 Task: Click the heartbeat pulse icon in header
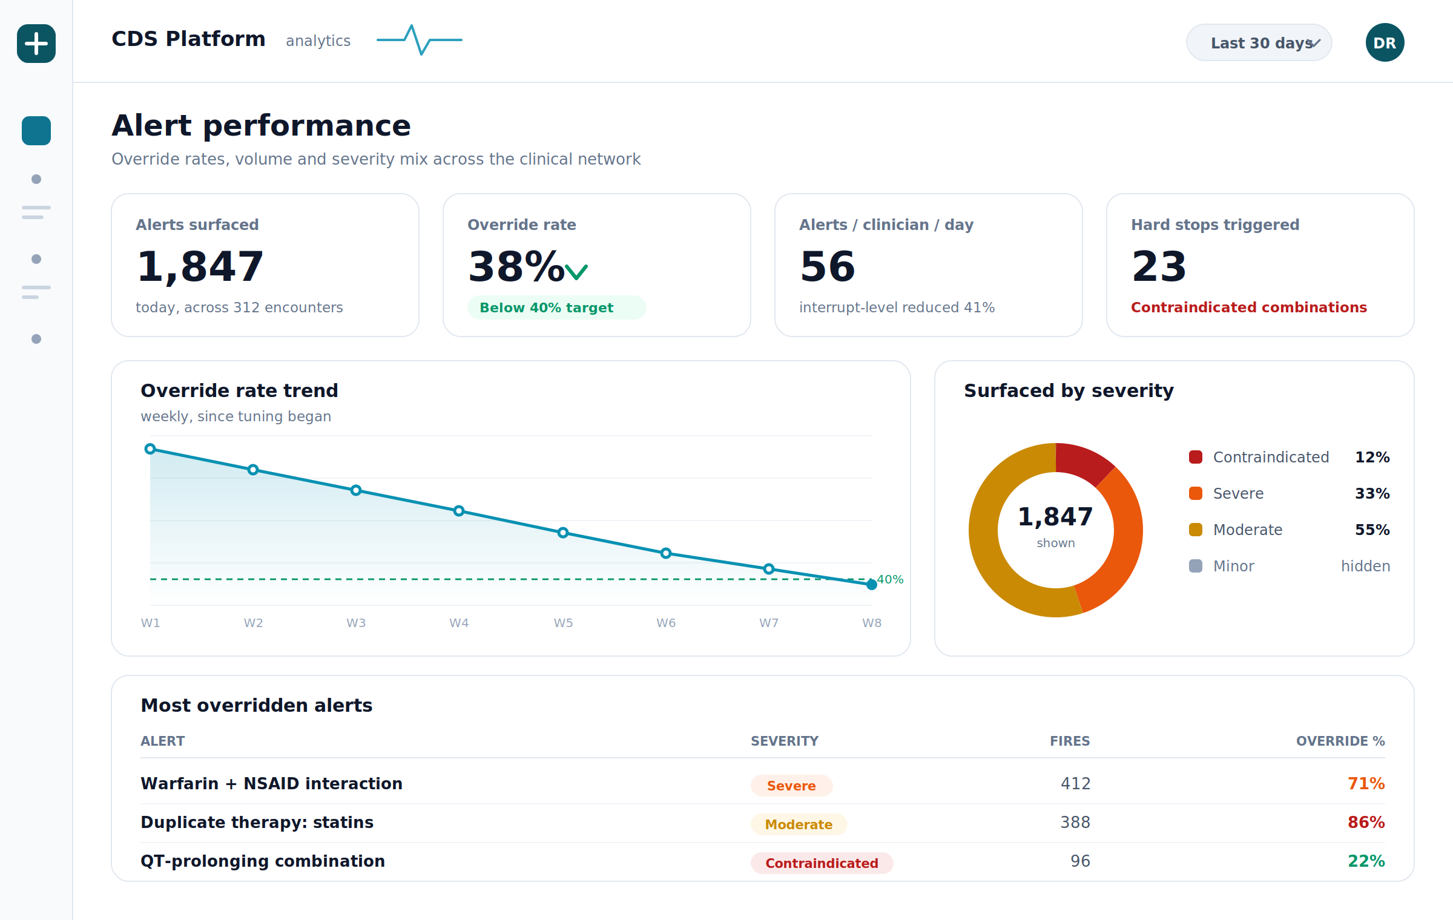420,40
